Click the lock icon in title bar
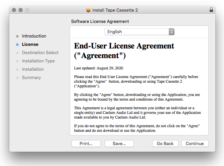 point(211,10)
